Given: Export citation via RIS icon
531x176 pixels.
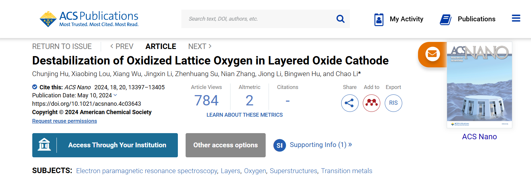Looking at the screenshot, I should click(393, 103).
